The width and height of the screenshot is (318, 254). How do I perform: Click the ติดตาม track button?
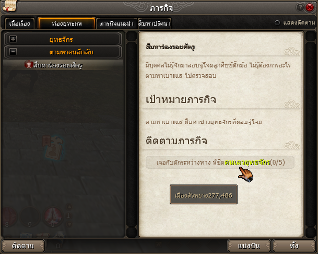[23, 246]
